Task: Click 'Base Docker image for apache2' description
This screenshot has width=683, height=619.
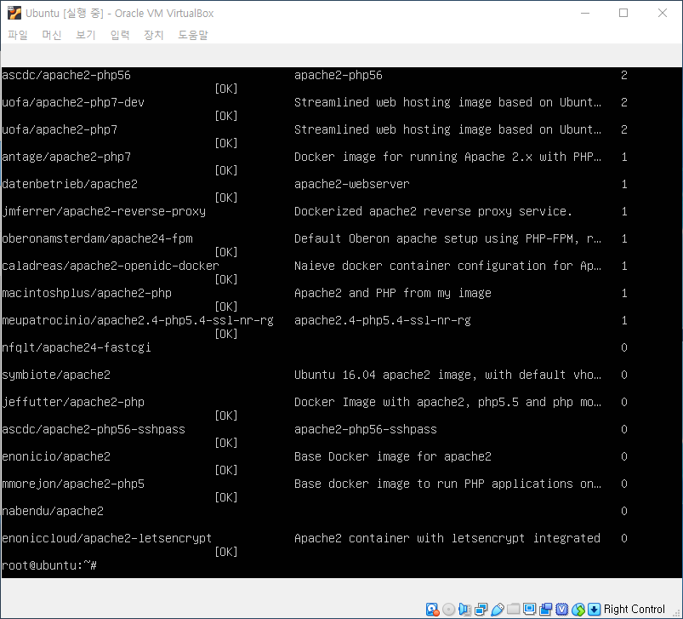Action: (393, 456)
